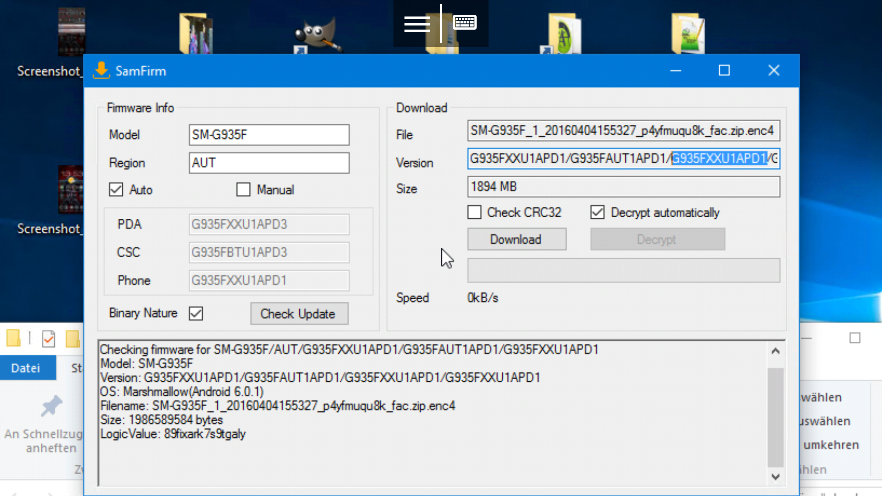Viewport: 882px width, 496px height.
Task: Click 'An Schnellzugriff anheften' label in Explorer
Action: [44, 441]
